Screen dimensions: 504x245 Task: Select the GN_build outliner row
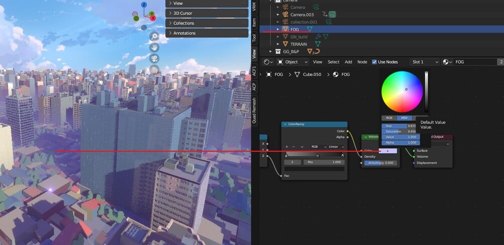click(x=382, y=36)
